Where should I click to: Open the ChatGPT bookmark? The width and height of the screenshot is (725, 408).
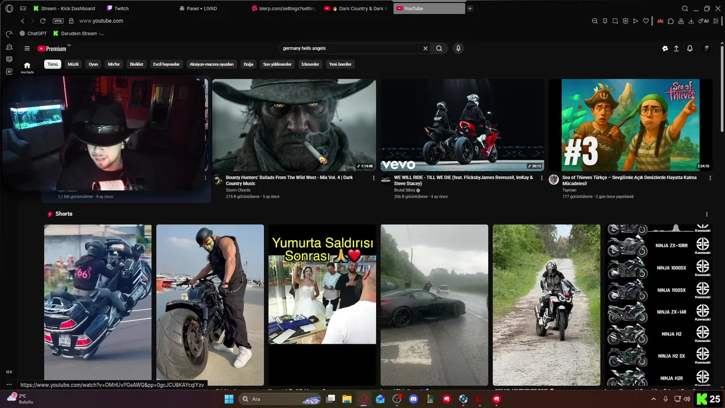(x=33, y=33)
